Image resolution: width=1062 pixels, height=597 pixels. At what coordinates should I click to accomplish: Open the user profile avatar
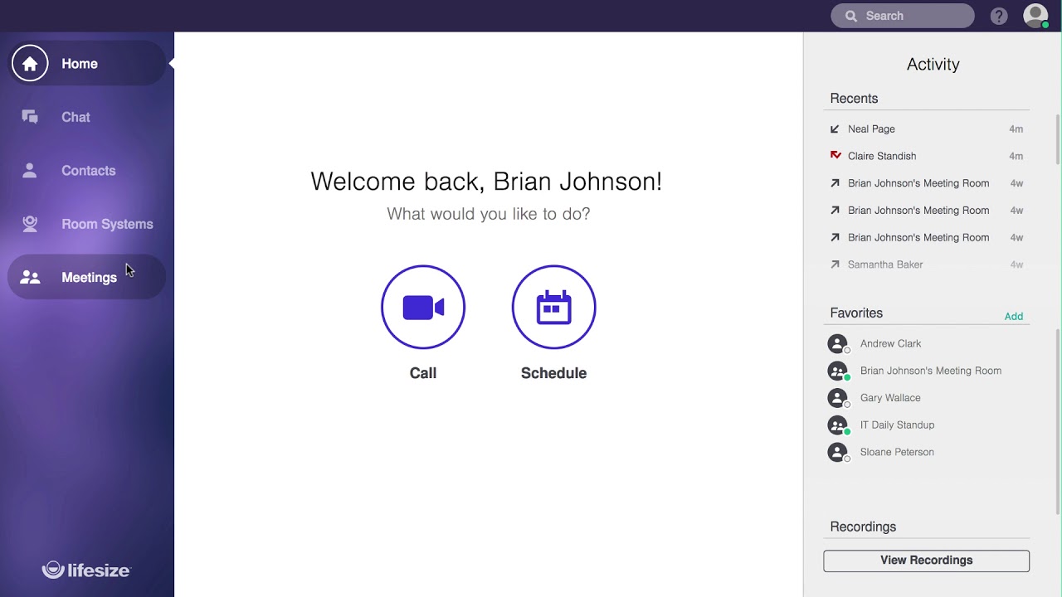pos(1035,16)
